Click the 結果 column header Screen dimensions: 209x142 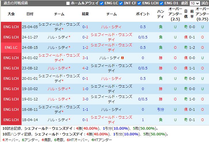pos(85,14)
